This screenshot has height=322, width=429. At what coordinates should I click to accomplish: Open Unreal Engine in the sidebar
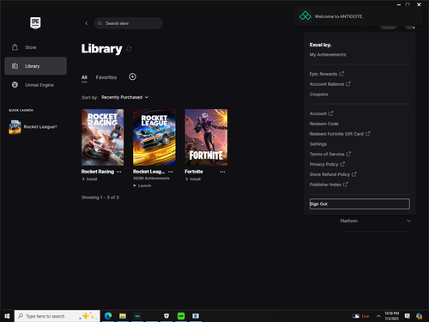pos(35,85)
